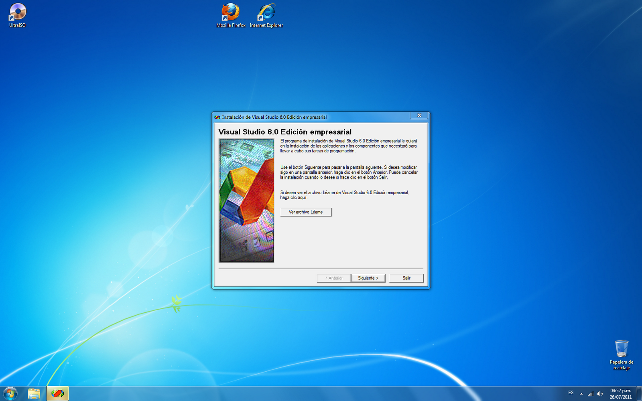Select the Mozilla Firefox desktop icon

coord(231,15)
